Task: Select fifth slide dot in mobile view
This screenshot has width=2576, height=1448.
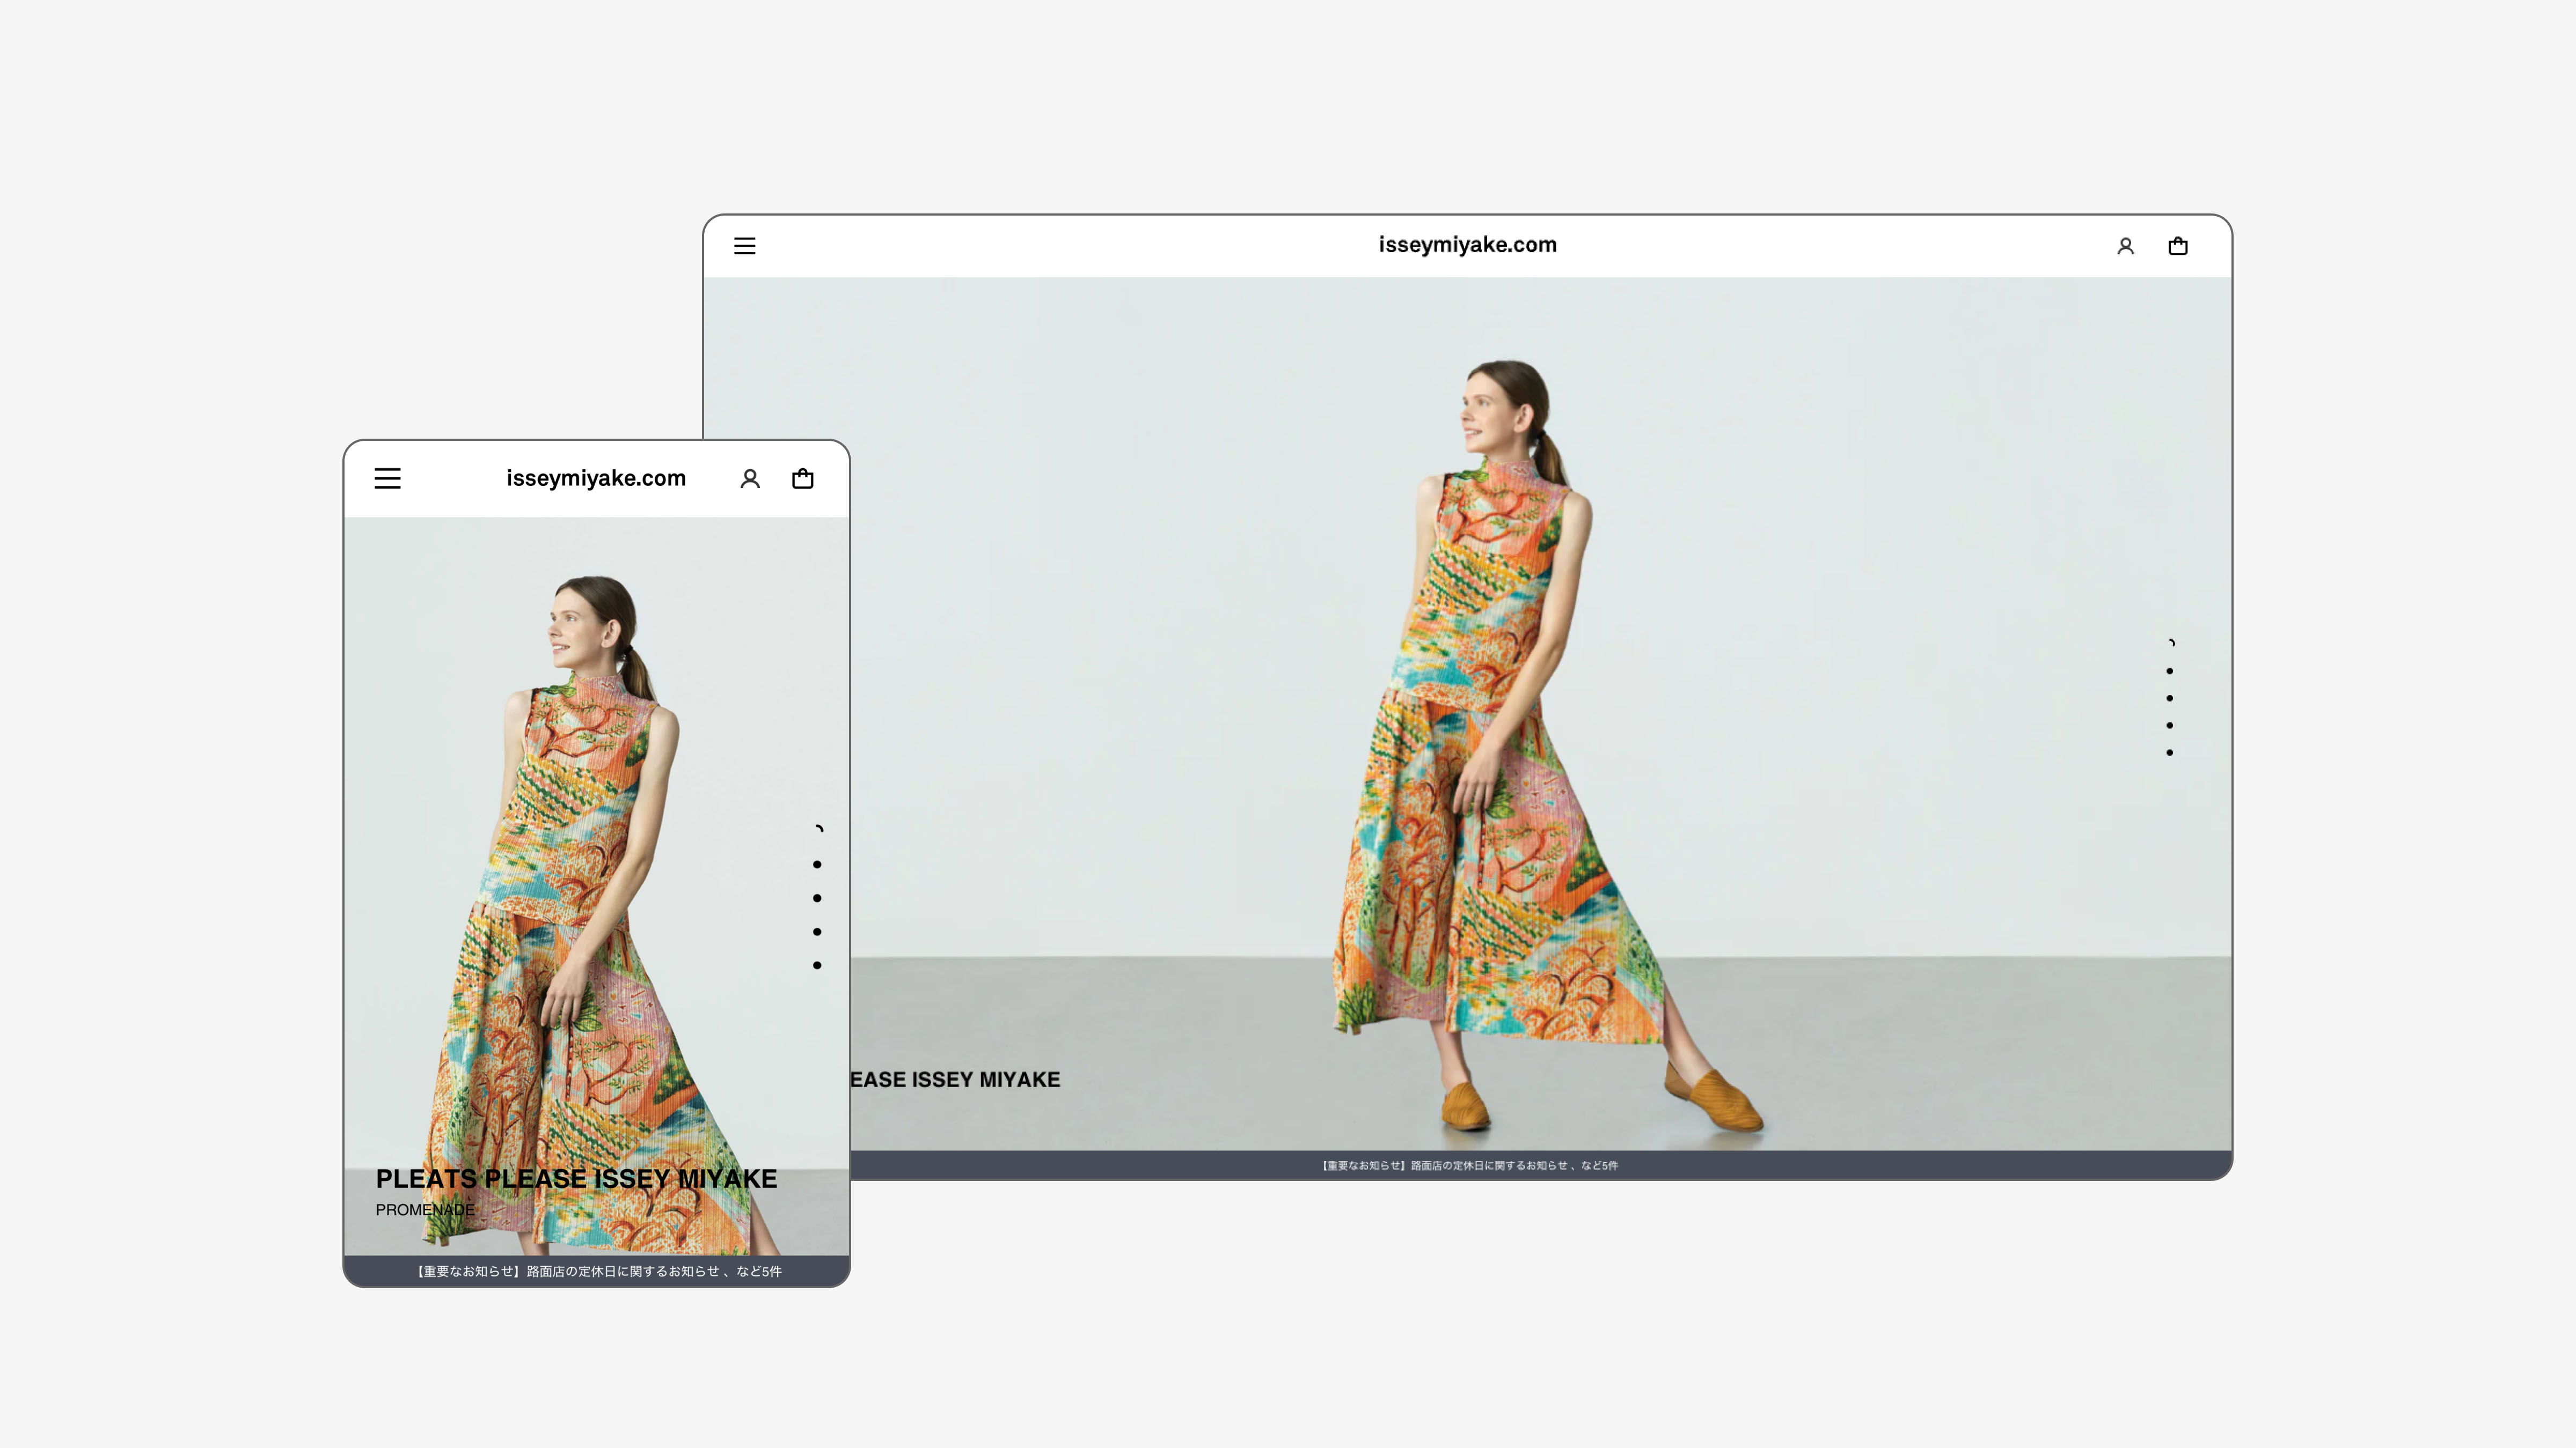Action: [817, 965]
